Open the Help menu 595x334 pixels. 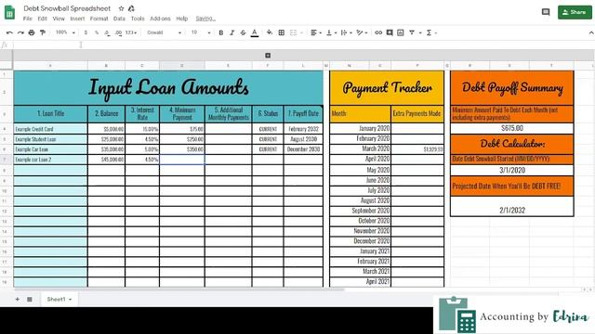(182, 19)
